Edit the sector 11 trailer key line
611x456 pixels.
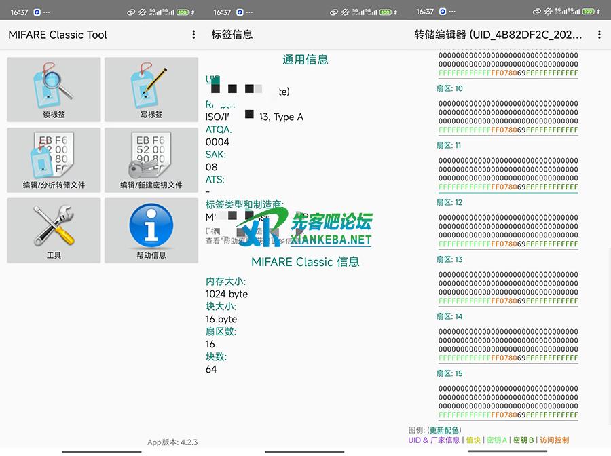[x=508, y=187]
